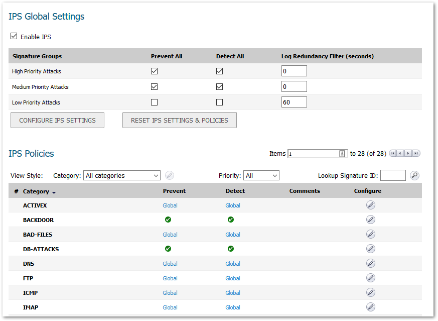
Task: Enable Detect All for Low Priority Attacks
Action: [x=219, y=102]
